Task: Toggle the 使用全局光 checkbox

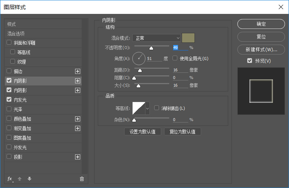Action: pyautogui.click(x=175, y=58)
